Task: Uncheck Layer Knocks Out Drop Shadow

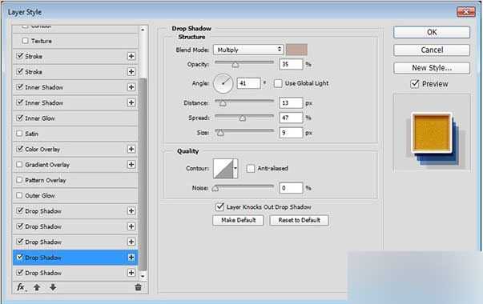Action: point(219,206)
